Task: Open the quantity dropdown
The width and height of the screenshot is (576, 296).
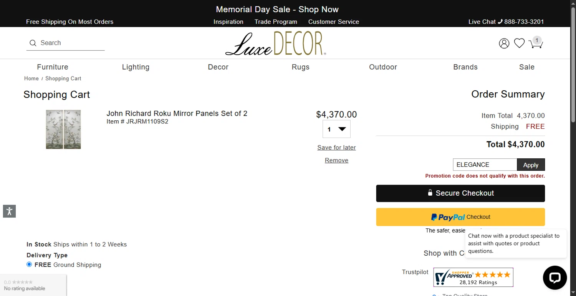Action: pyautogui.click(x=336, y=129)
